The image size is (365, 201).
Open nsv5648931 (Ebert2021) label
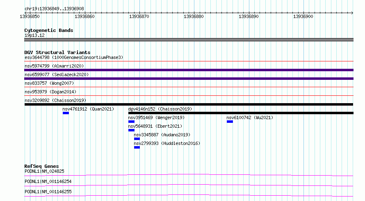point(155,126)
